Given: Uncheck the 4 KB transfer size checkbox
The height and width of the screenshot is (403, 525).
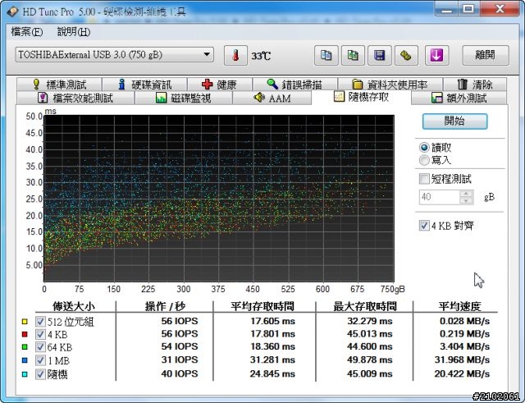Looking at the screenshot, I should (x=40, y=334).
